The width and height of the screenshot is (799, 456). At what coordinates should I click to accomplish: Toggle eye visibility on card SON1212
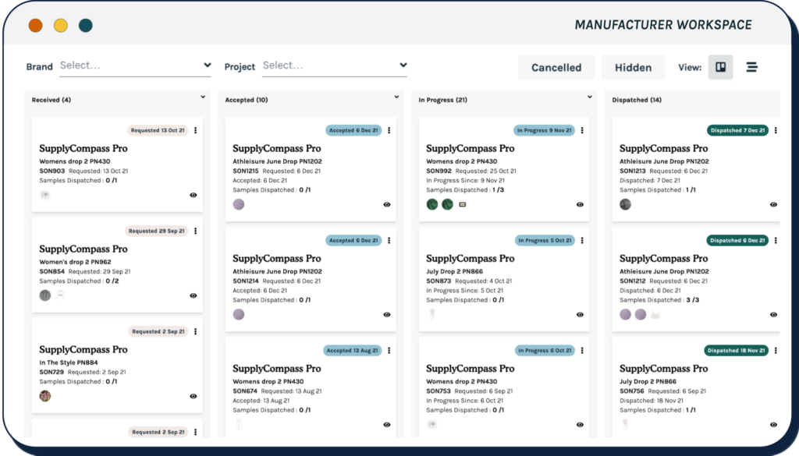point(773,314)
